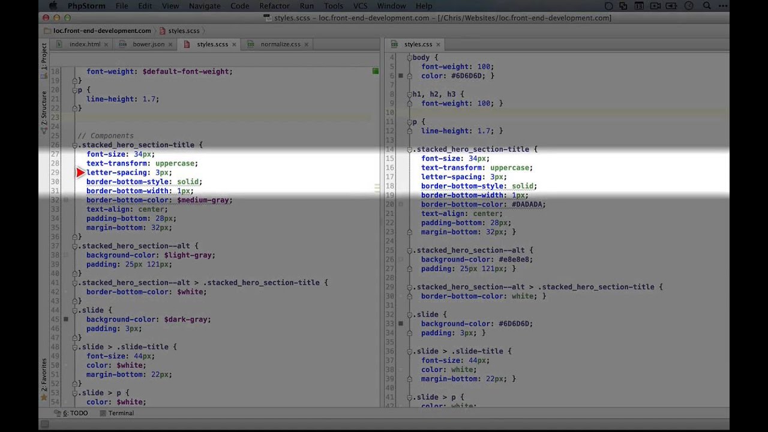The height and width of the screenshot is (432, 768).
Task: Open the Apple menu
Action: 52,6
